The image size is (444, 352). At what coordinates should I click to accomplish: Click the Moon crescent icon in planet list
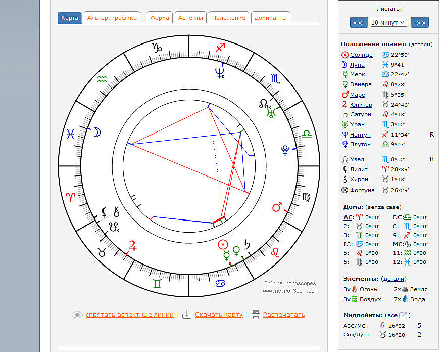click(x=345, y=65)
